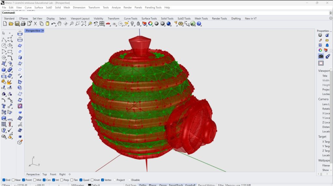The image size is (333, 186).
Task: Select the Pan hand tool
Action: (60, 24)
